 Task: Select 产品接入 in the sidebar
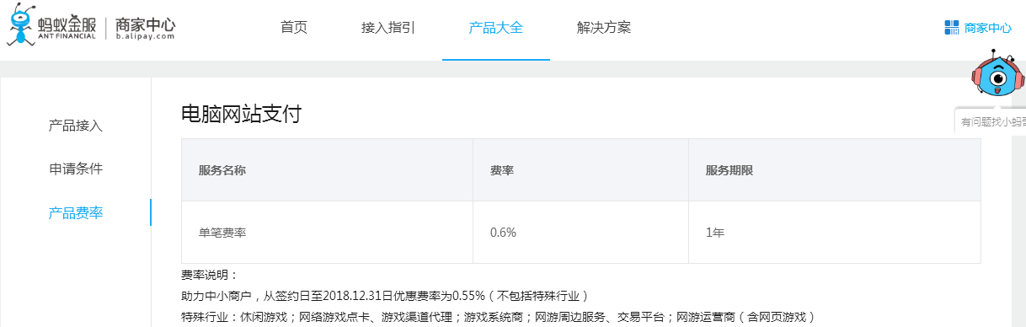(x=76, y=126)
